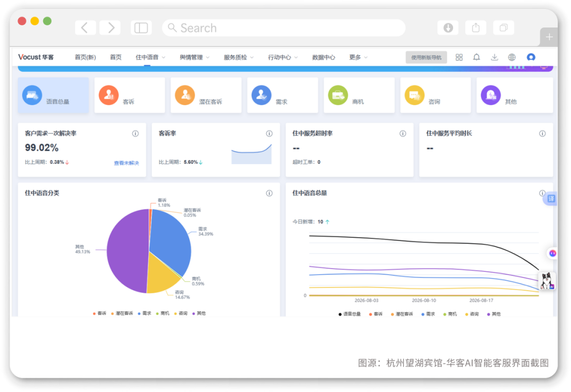Click the browser share button

[x=476, y=27]
